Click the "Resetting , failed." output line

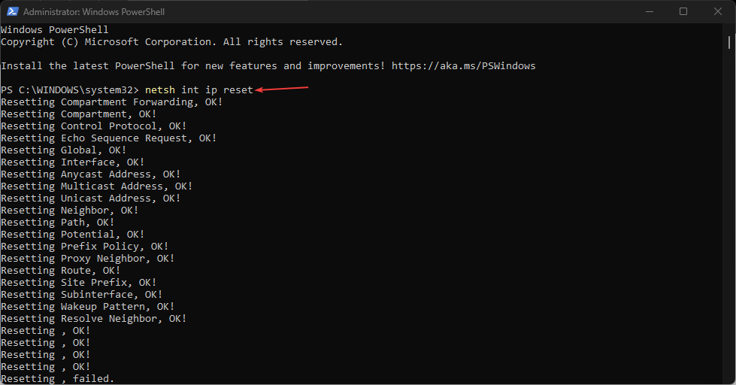coord(58,379)
